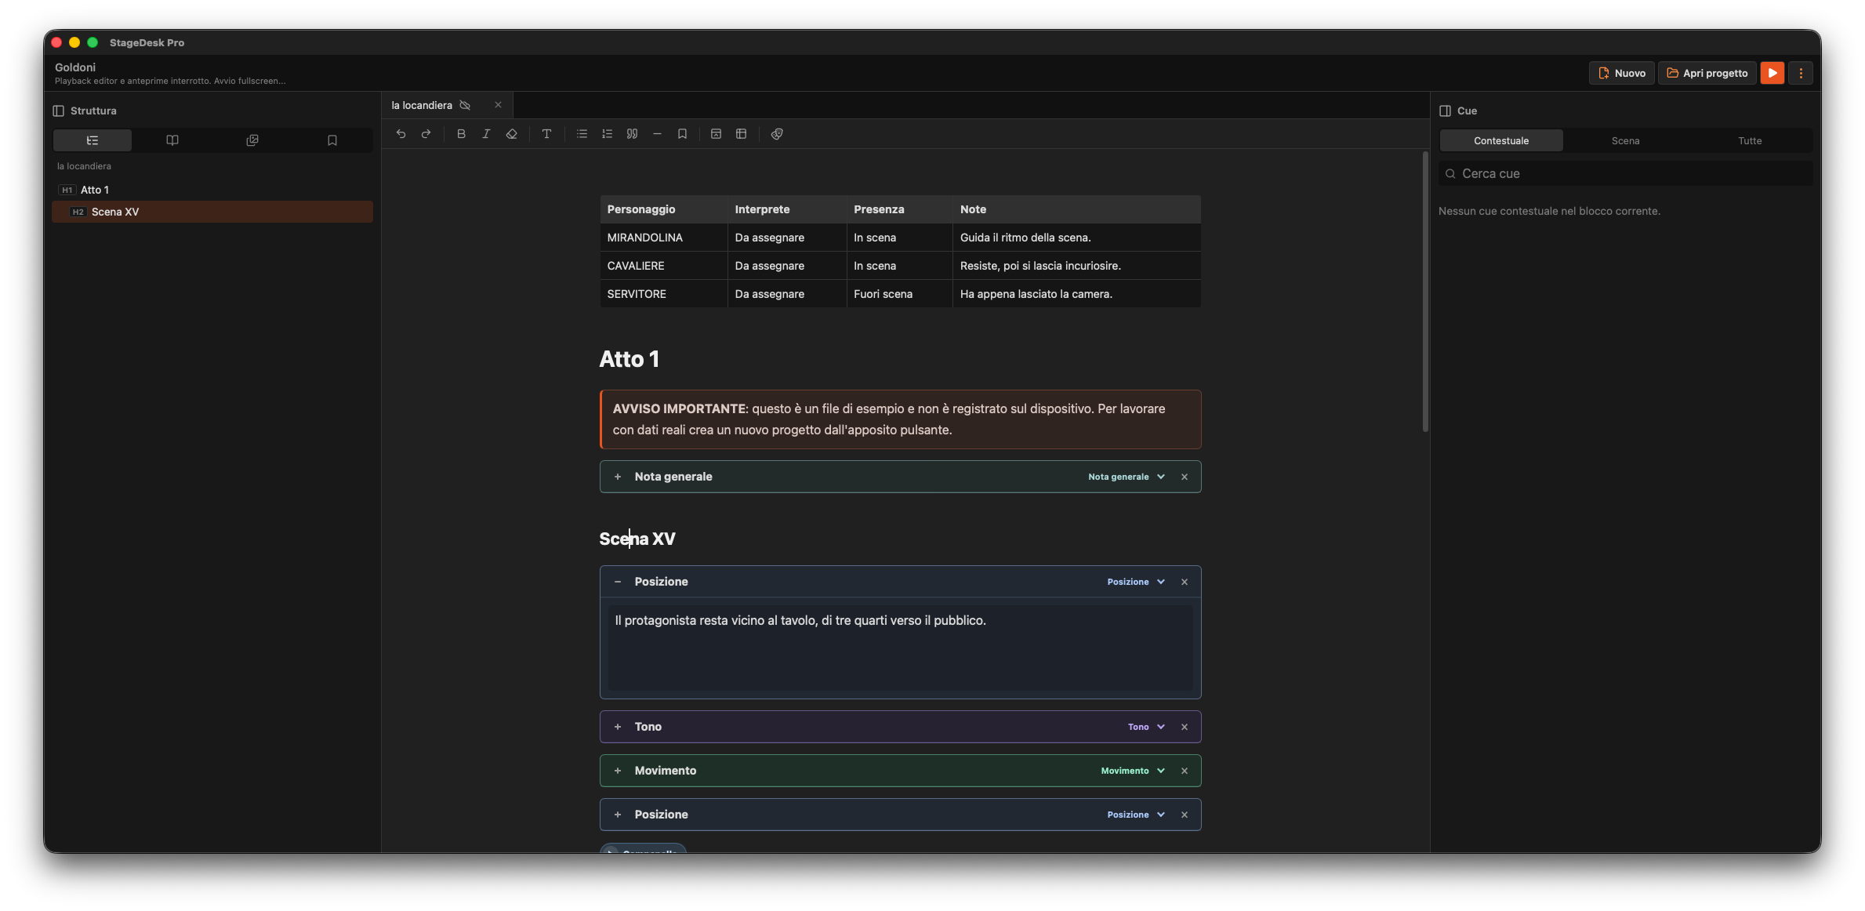
Task: Open the bookmarks tab in Struttura panel
Action: tap(332, 140)
